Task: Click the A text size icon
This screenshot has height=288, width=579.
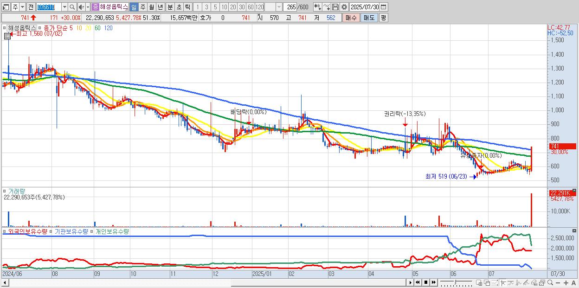Action: click(x=573, y=282)
